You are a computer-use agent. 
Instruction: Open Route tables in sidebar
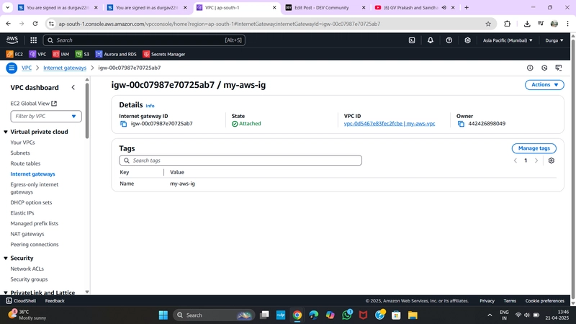(x=25, y=163)
